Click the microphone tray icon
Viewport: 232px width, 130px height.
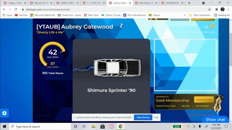200,126
